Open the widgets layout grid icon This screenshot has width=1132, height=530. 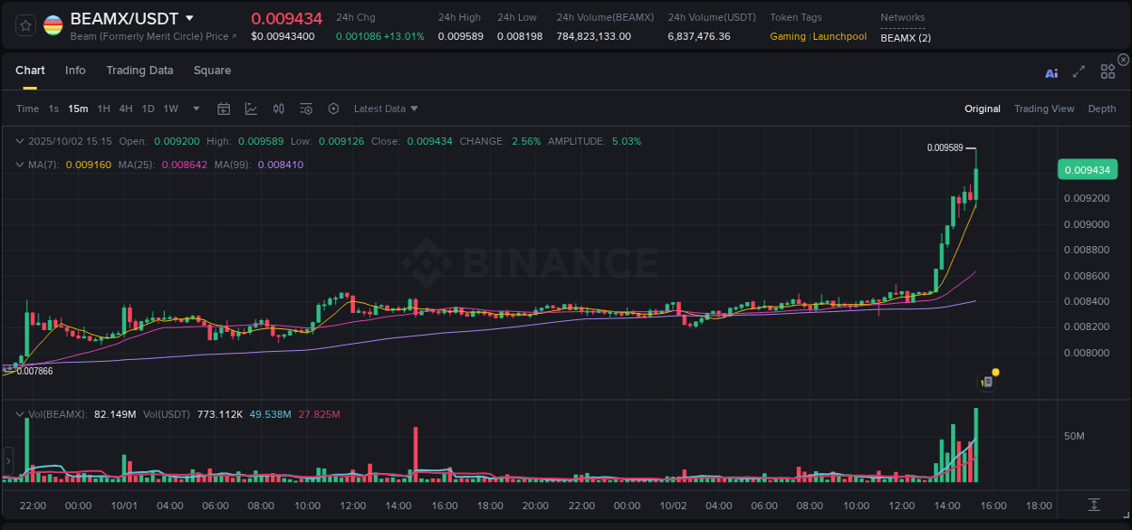1108,71
